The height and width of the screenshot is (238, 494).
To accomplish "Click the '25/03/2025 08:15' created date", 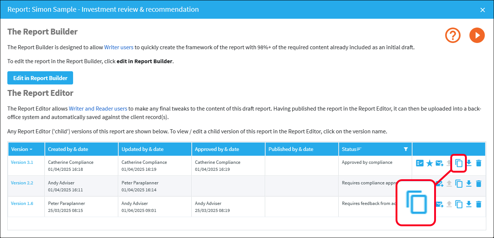I will pyautogui.click(x=65, y=210).
